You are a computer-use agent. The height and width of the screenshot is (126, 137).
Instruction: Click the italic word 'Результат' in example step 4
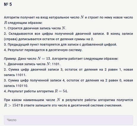[x=15, y=91]
